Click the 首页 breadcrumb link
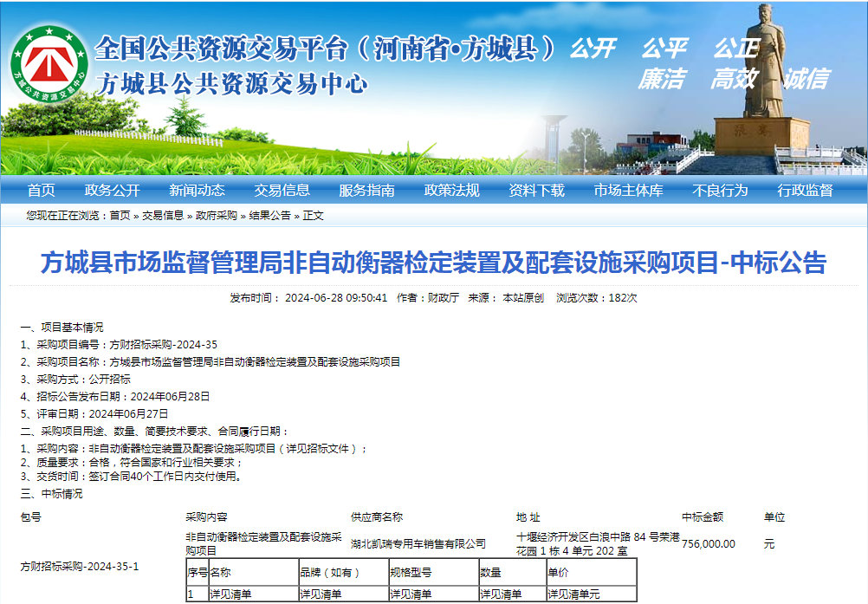868x604 pixels. pyautogui.click(x=120, y=216)
